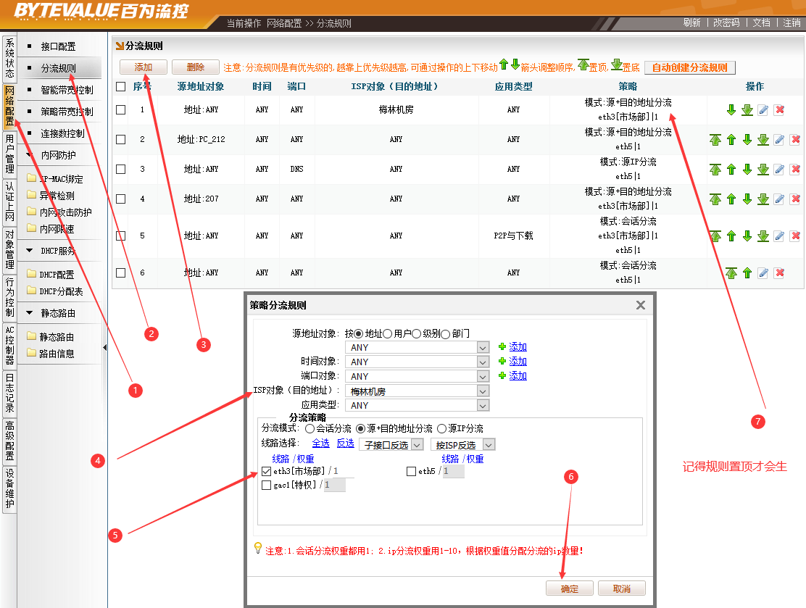Viewport: 806px width, 608px height.
Task: Click the green plus next to 时间对象
Action: [502, 362]
